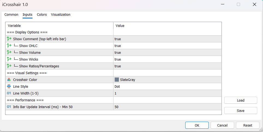The width and height of the screenshot is (263, 132).
Task: Click the integer icon beside Line Width
Action: [x=9, y=93]
